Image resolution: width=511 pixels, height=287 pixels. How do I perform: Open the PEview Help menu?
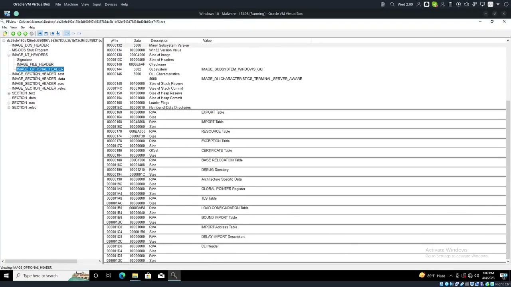pyautogui.click(x=32, y=28)
